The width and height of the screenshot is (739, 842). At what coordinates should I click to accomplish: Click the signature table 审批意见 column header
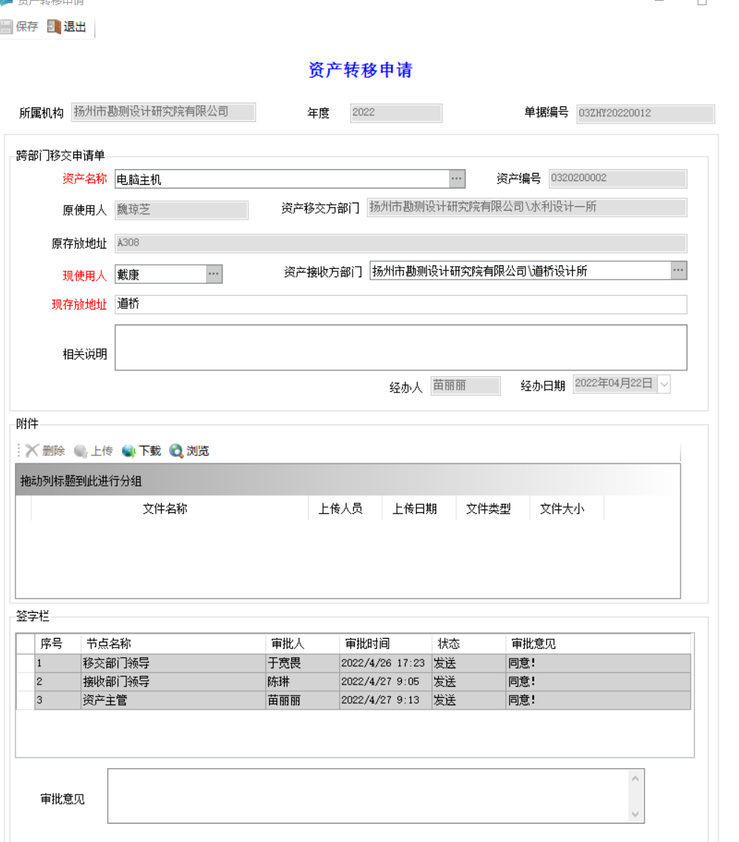(599, 644)
